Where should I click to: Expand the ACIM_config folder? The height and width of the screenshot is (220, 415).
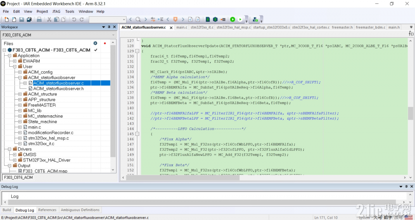click(x=20, y=72)
